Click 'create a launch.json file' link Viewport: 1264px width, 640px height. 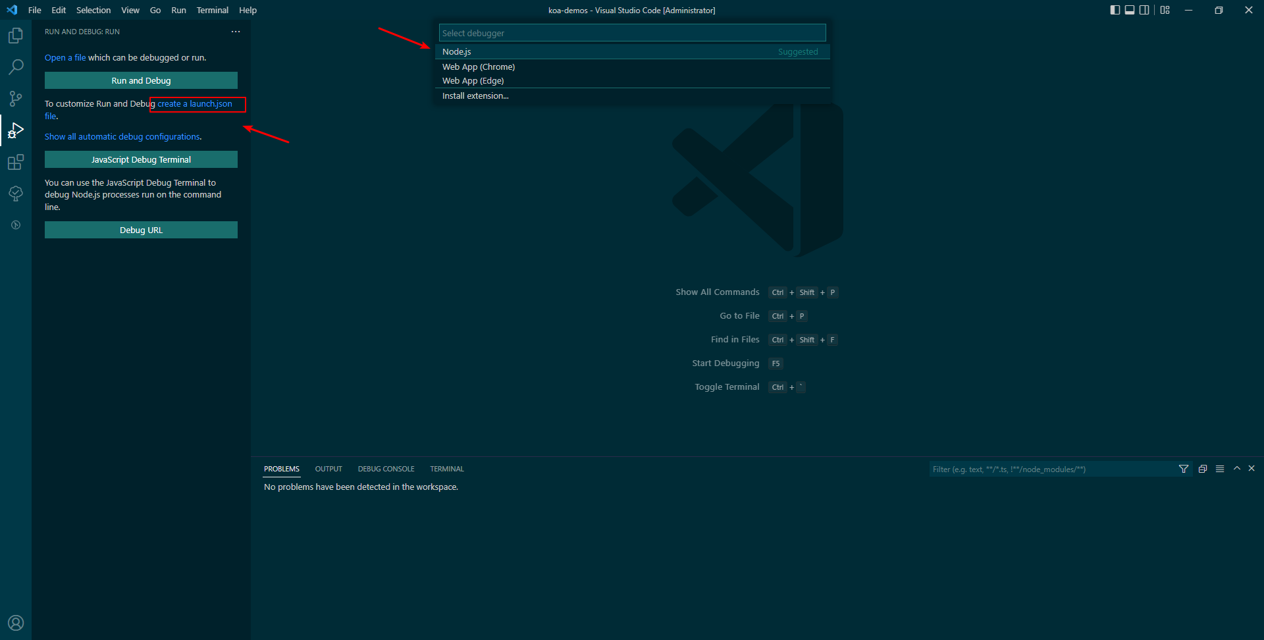195,104
